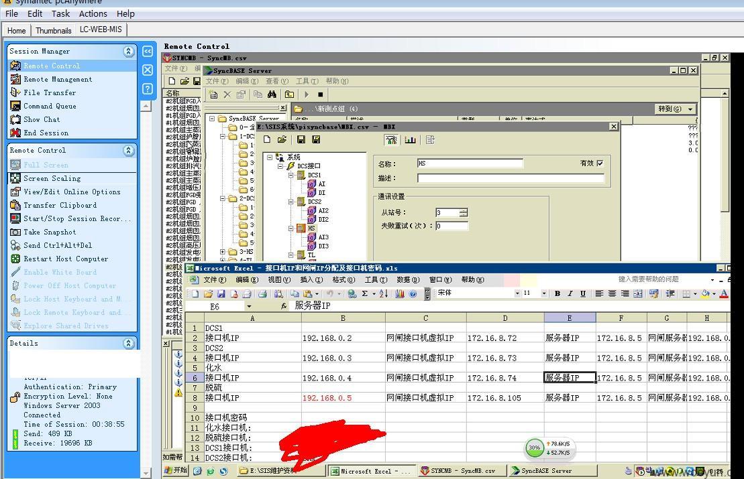Click help question icon beside Session Manager
Image resolution: width=744 pixels, height=479 pixels.
point(148,88)
